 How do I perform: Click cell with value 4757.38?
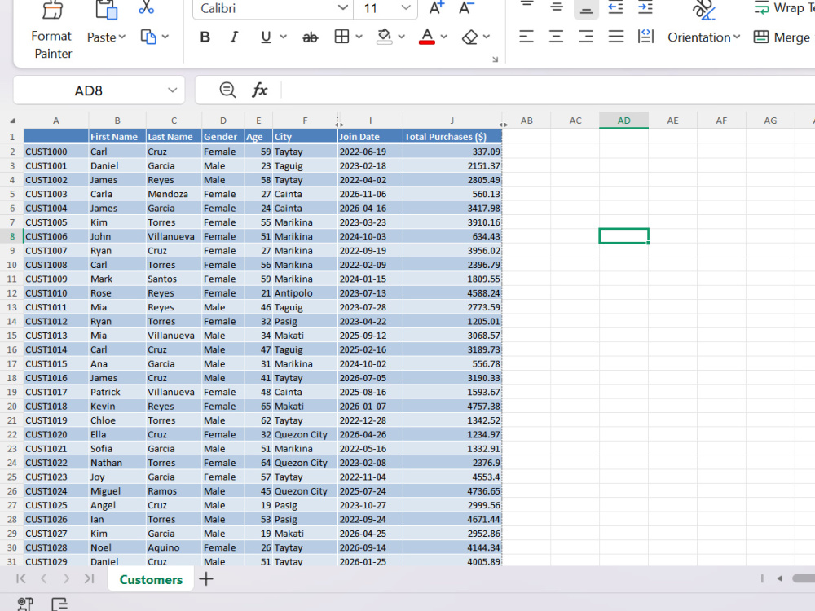tap(452, 407)
